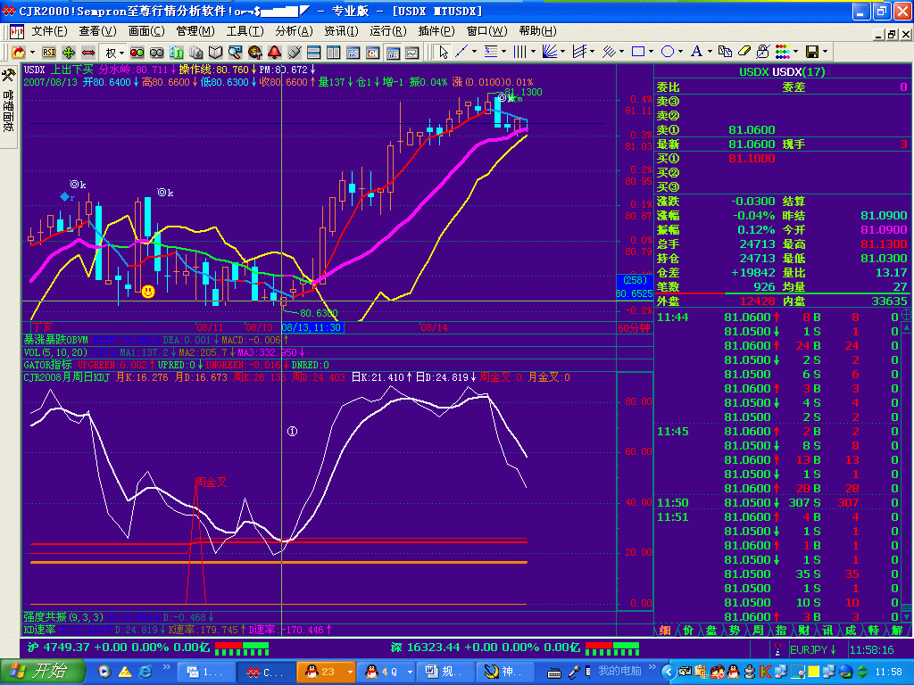Switch to the 财 finance tab

[804, 631]
